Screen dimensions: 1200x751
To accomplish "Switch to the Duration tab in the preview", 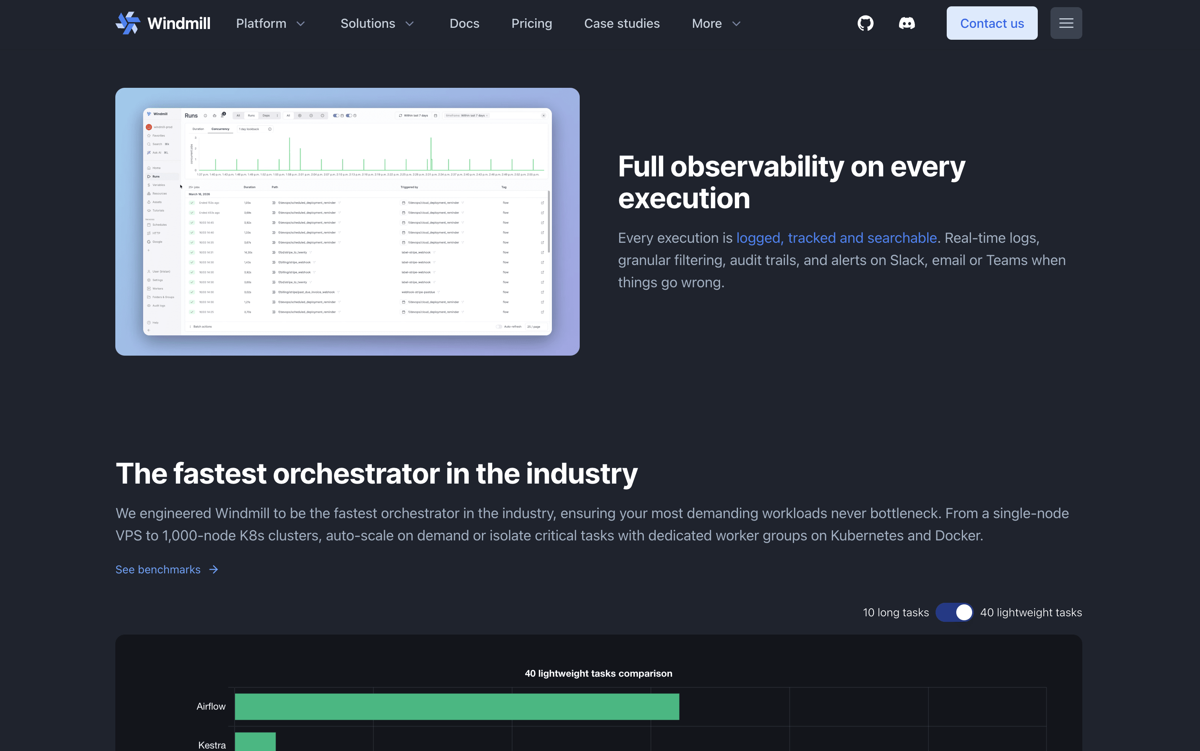I will (198, 129).
